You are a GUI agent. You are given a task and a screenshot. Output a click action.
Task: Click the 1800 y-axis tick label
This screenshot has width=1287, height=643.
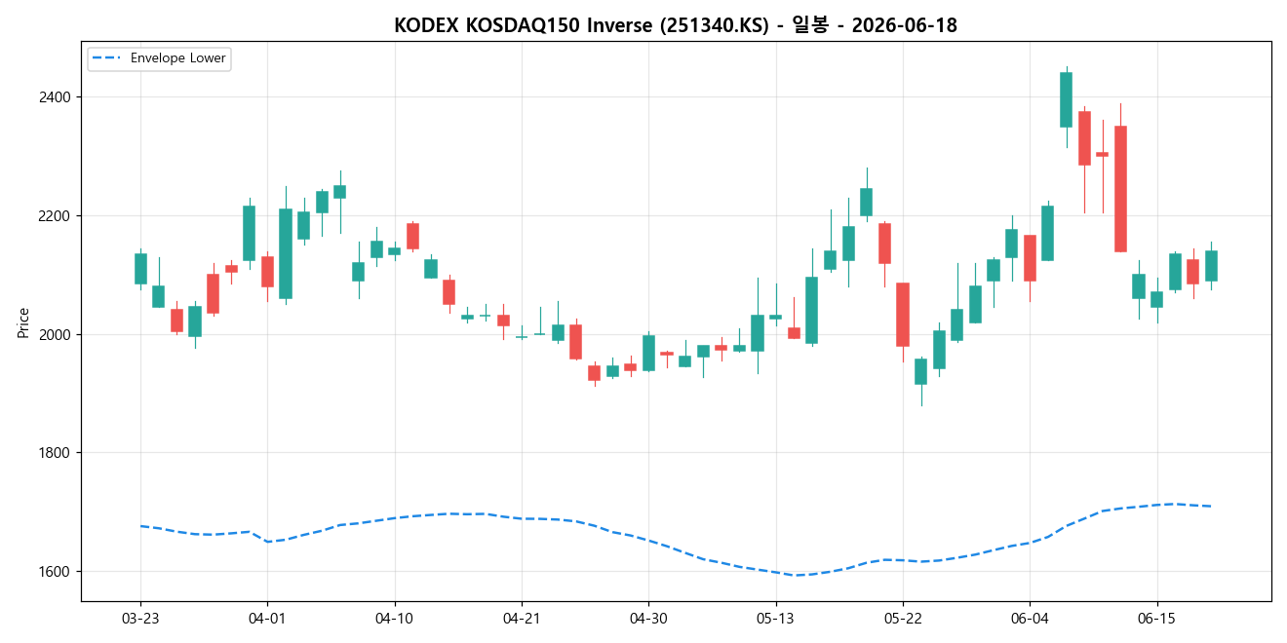[x=56, y=453]
